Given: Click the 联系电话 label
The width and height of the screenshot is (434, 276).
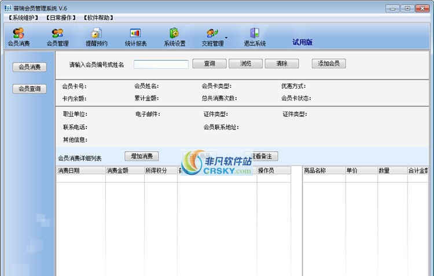Looking at the screenshot, I should click(75, 127).
